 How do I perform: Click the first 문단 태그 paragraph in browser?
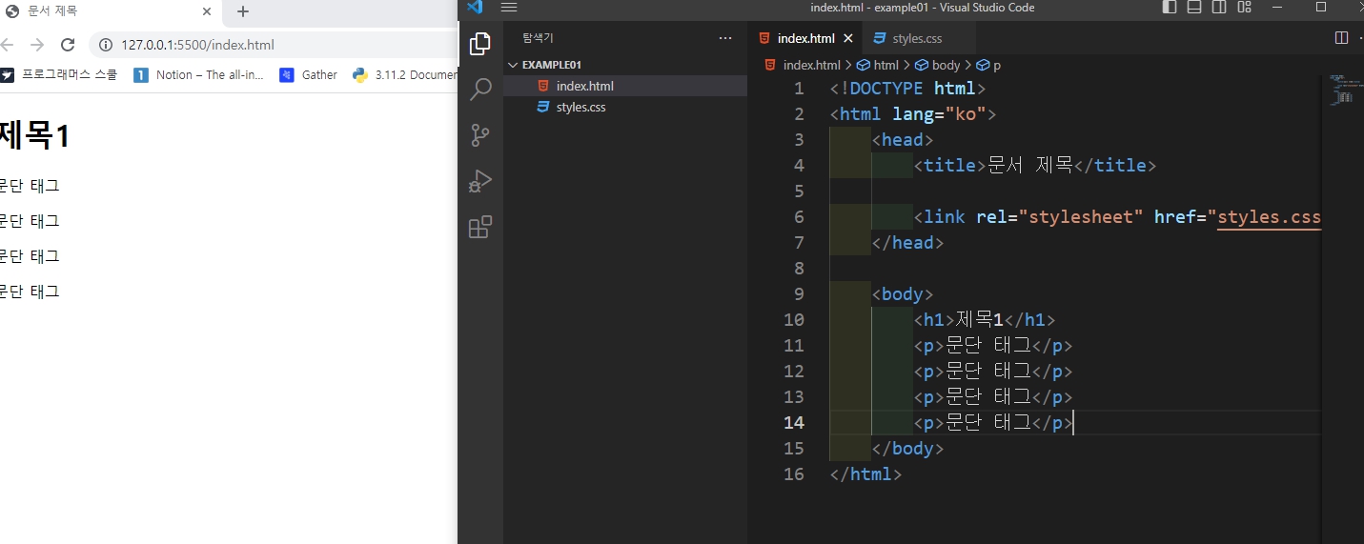pyautogui.click(x=30, y=186)
